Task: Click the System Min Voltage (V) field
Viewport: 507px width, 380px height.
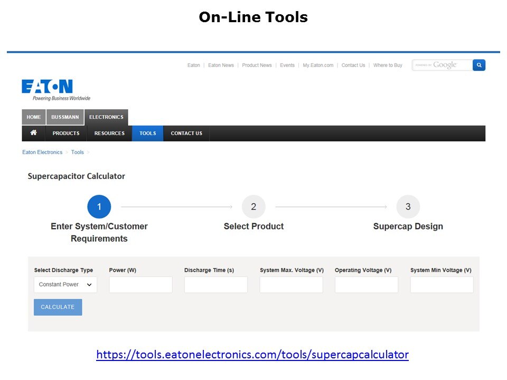Action: (x=442, y=284)
